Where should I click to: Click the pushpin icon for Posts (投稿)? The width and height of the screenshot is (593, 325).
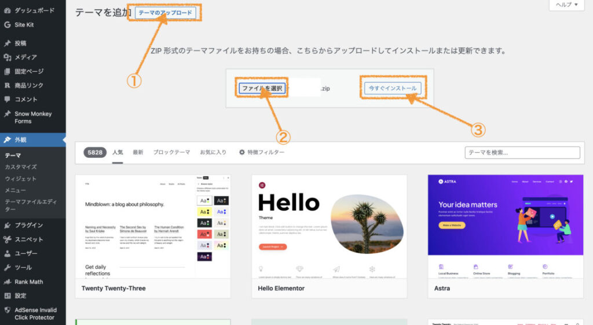click(7, 43)
